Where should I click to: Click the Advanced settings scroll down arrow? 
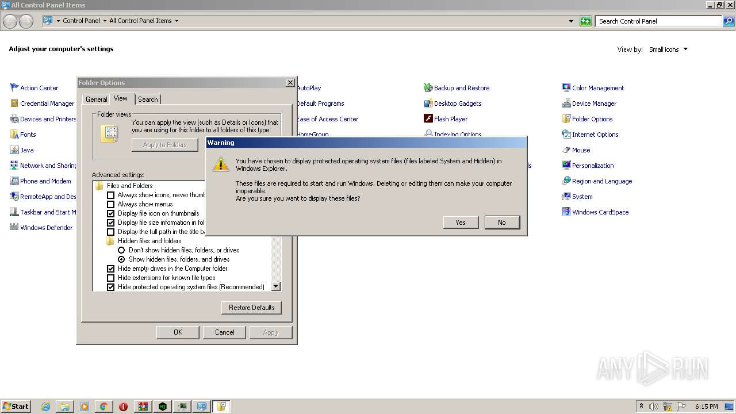tap(275, 286)
